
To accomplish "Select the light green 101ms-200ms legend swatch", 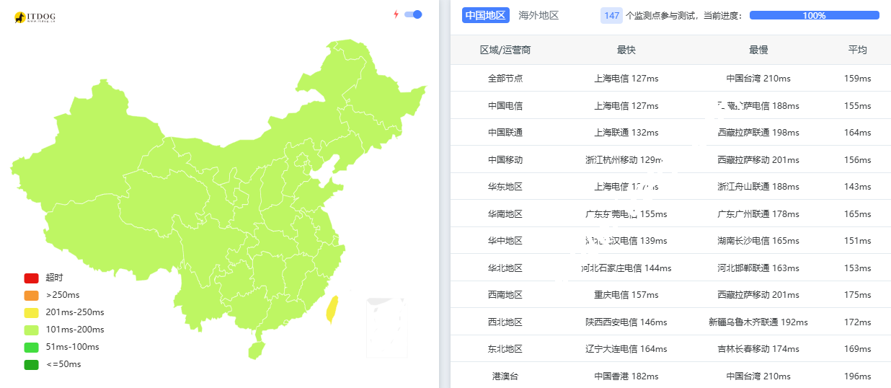I will (31, 330).
